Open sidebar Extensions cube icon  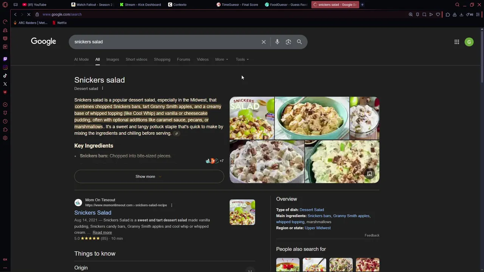click(5, 130)
